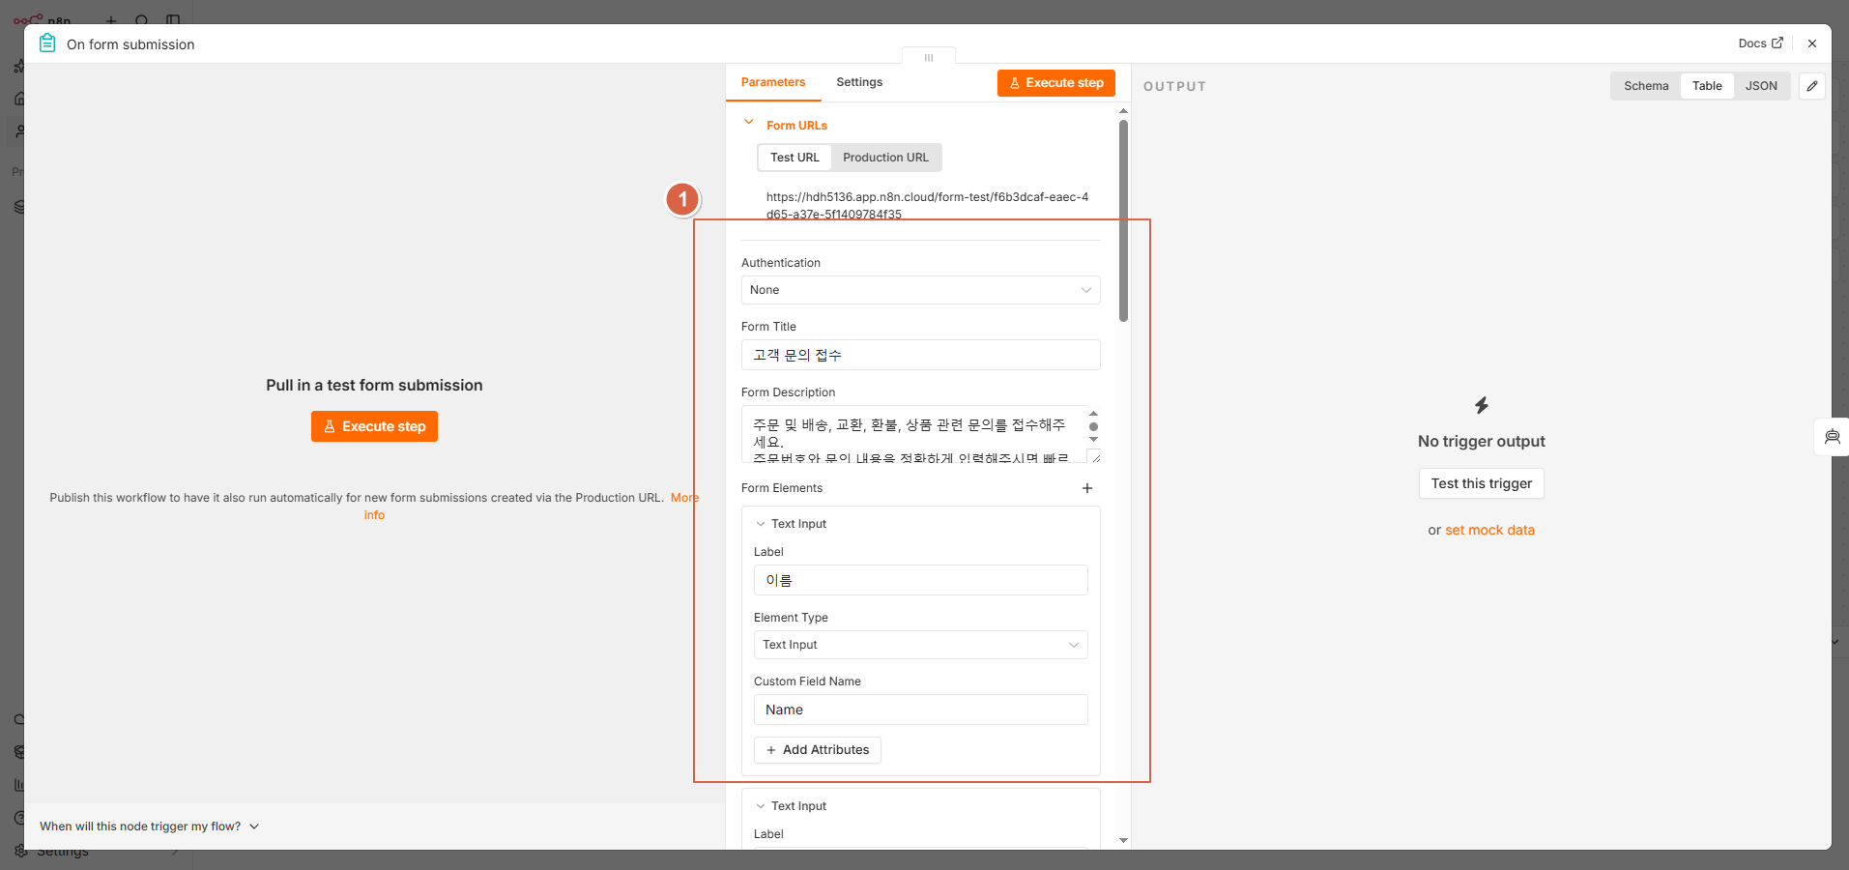
Task: Open the Docs external link
Action: tap(1760, 43)
